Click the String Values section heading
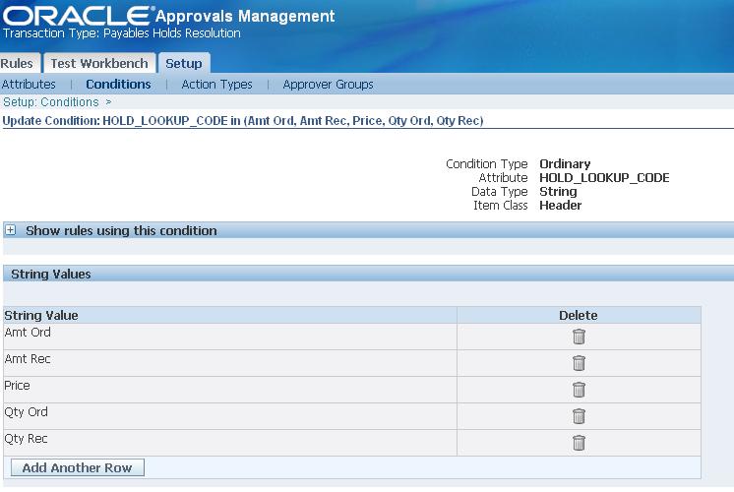 pos(51,274)
